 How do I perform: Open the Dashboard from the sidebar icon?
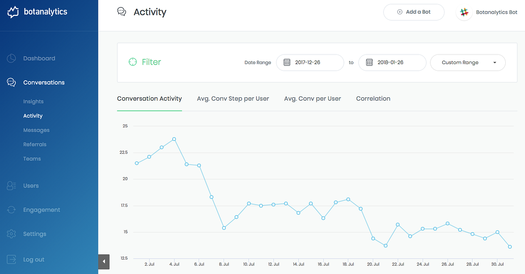[11, 58]
